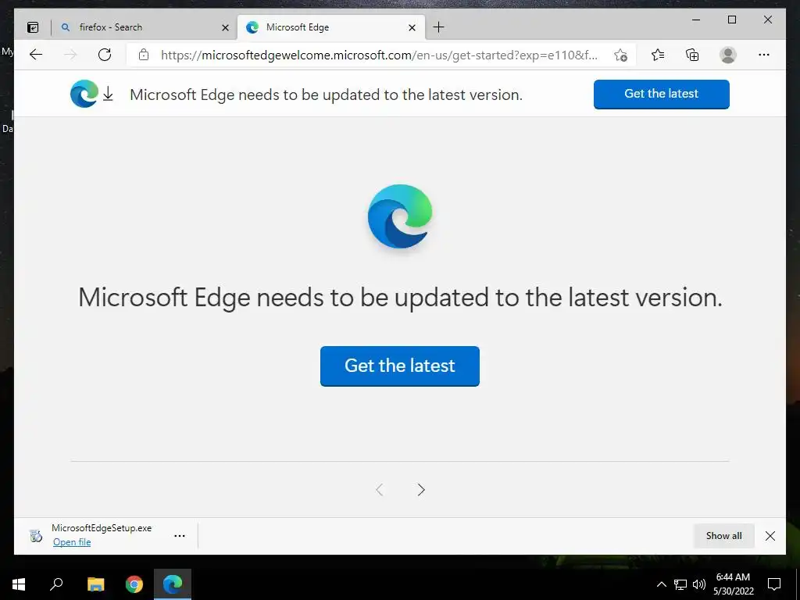This screenshot has height=600, width=800.
Task: Click the large center Edge logo
Action: click(x=400, y=216)
